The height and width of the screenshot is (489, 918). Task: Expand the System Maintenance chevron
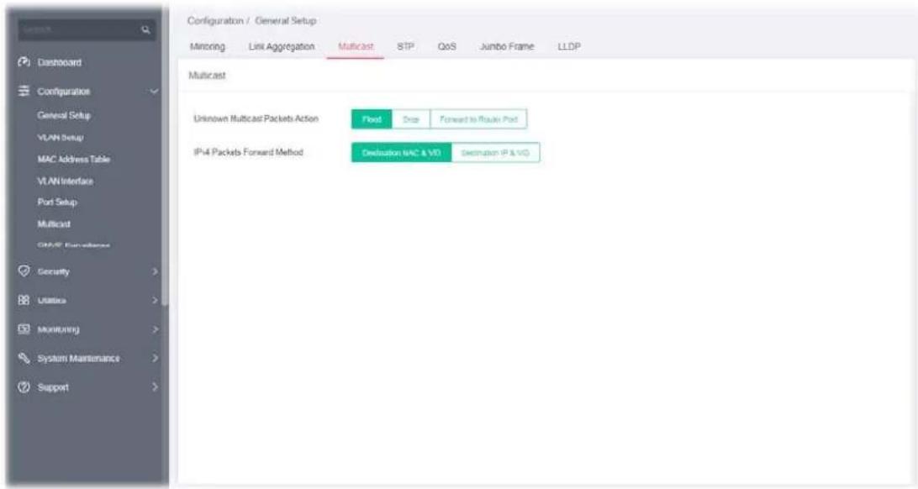coord(156,358)
